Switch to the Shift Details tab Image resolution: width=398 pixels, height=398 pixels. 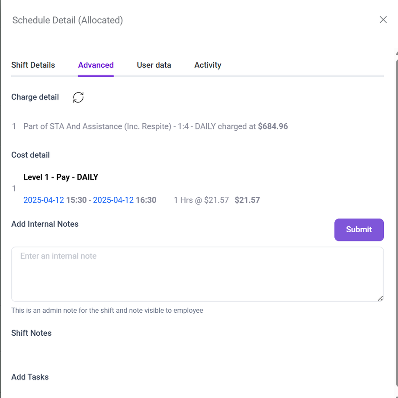pyautogui.click(x=33, y=65)
